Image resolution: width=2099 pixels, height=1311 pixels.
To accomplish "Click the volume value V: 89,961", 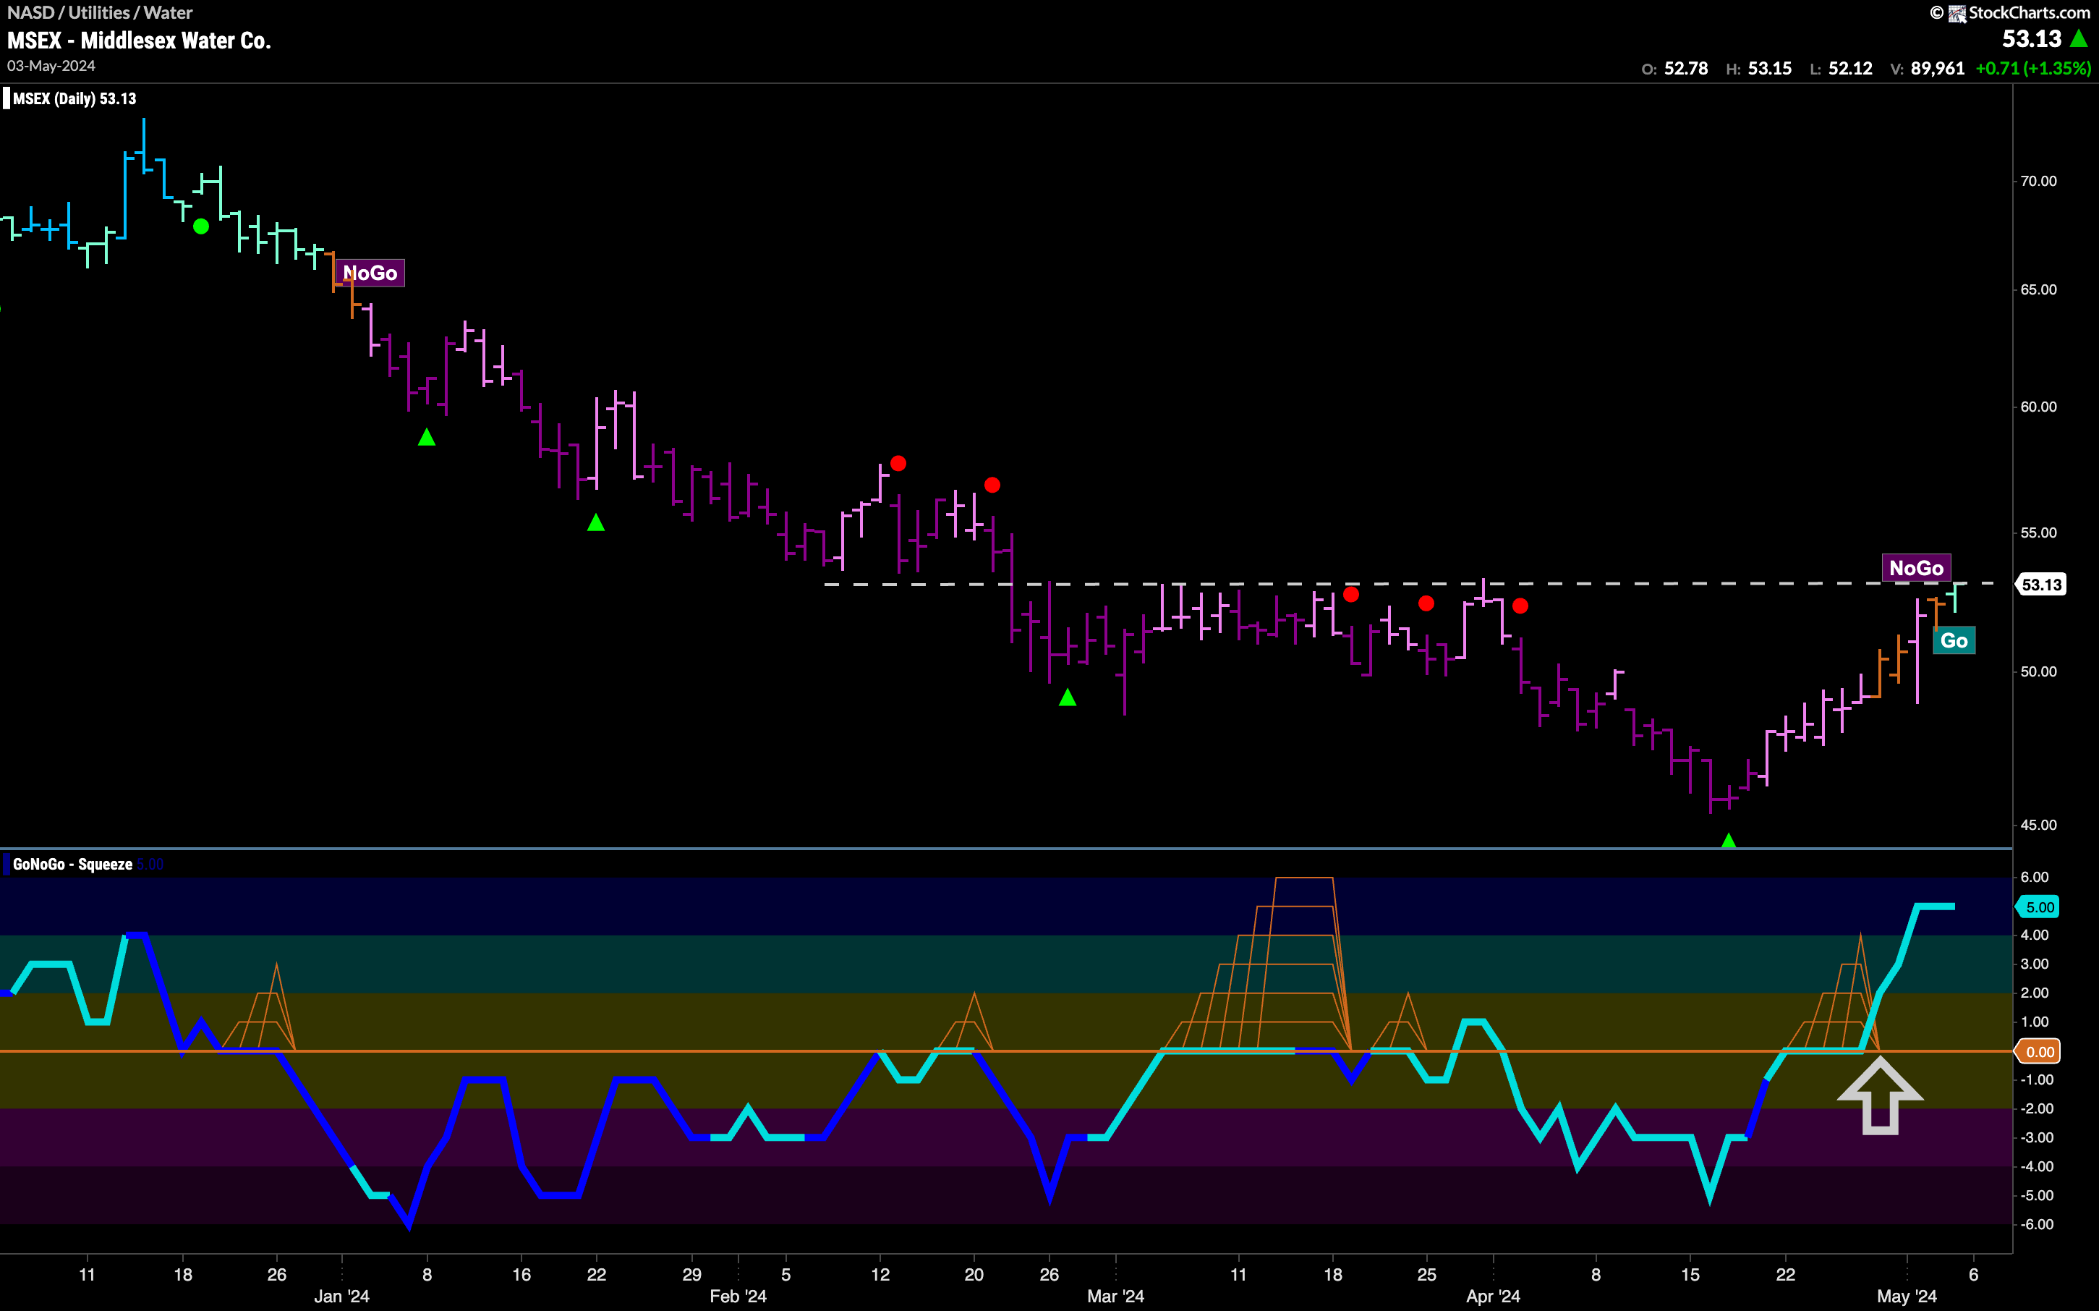I will pos(1928,69).
